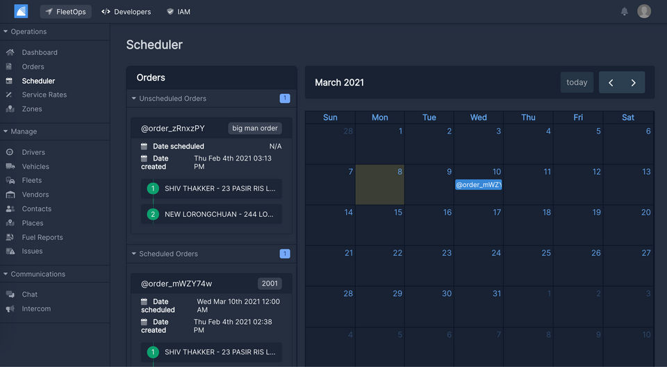Viewport: 667px width, 367px height.
Task: Click 'Thu Feb 4th 2021 02:38 PM' date
Action: pos(233,326)
